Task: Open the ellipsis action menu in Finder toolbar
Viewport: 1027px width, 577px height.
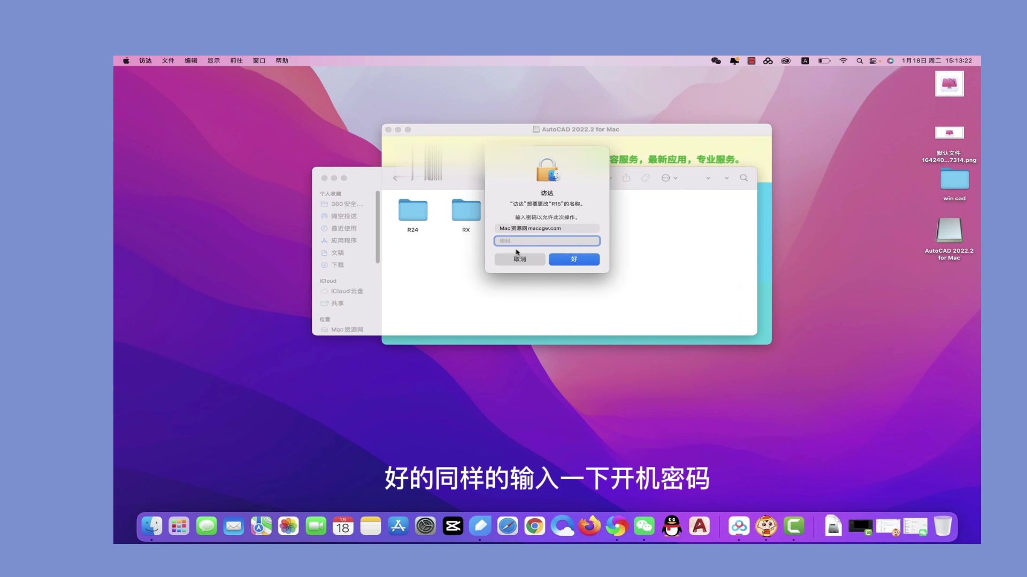Action: (666, 178)
